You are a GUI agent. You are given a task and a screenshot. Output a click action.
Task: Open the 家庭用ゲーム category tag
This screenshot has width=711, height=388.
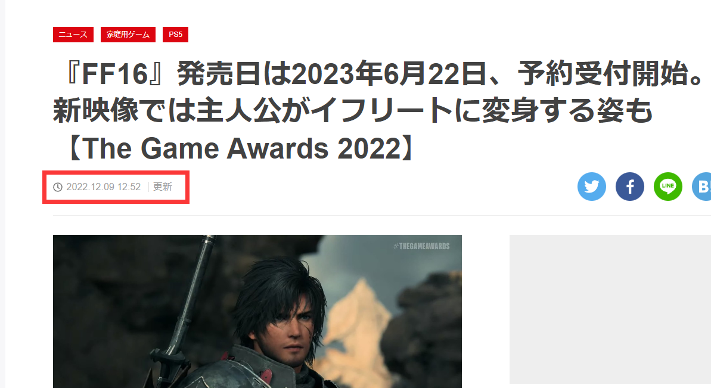[x=128, y=35]
